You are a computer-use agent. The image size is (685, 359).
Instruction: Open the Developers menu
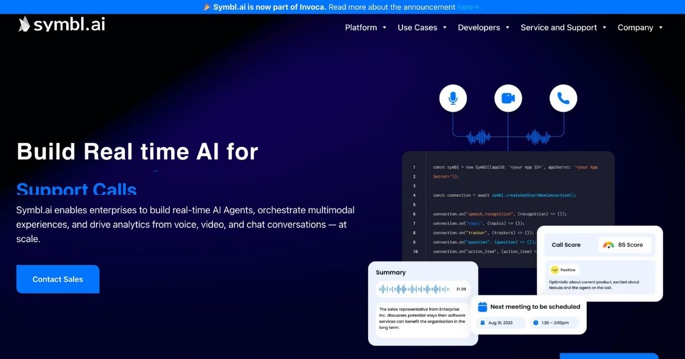coord(479,27)
